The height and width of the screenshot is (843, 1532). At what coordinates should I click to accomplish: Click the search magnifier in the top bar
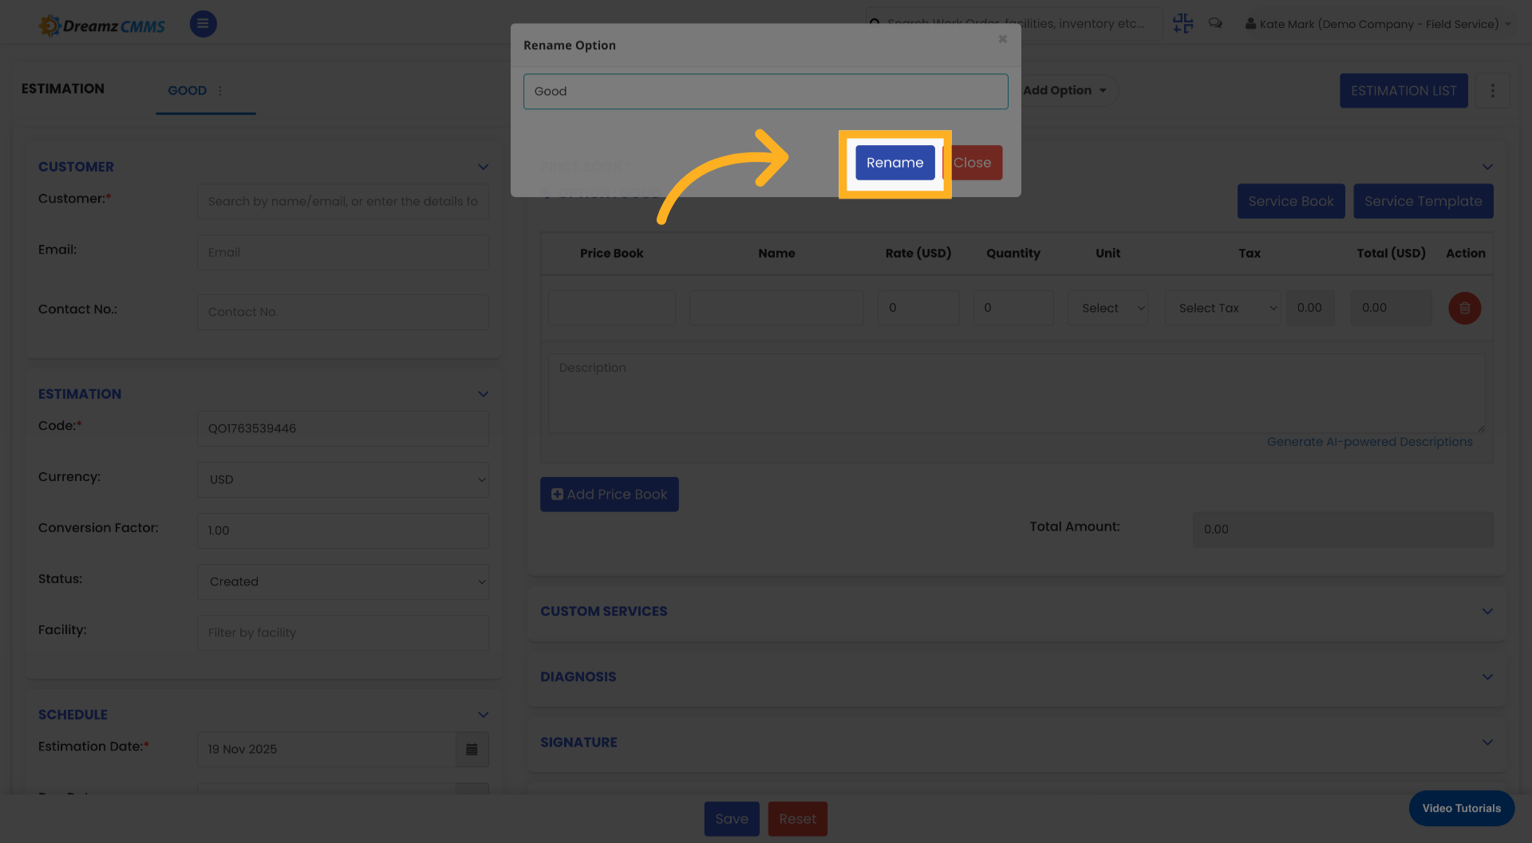[x=875, y=23]
